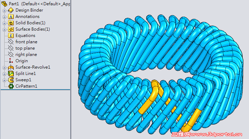Select the 'front plane' label
This screenshot has width=249, height=139.
click(26, 42)
